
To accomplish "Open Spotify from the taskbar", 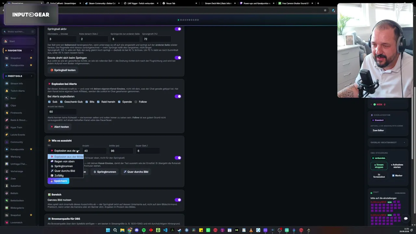I will 144,230.
